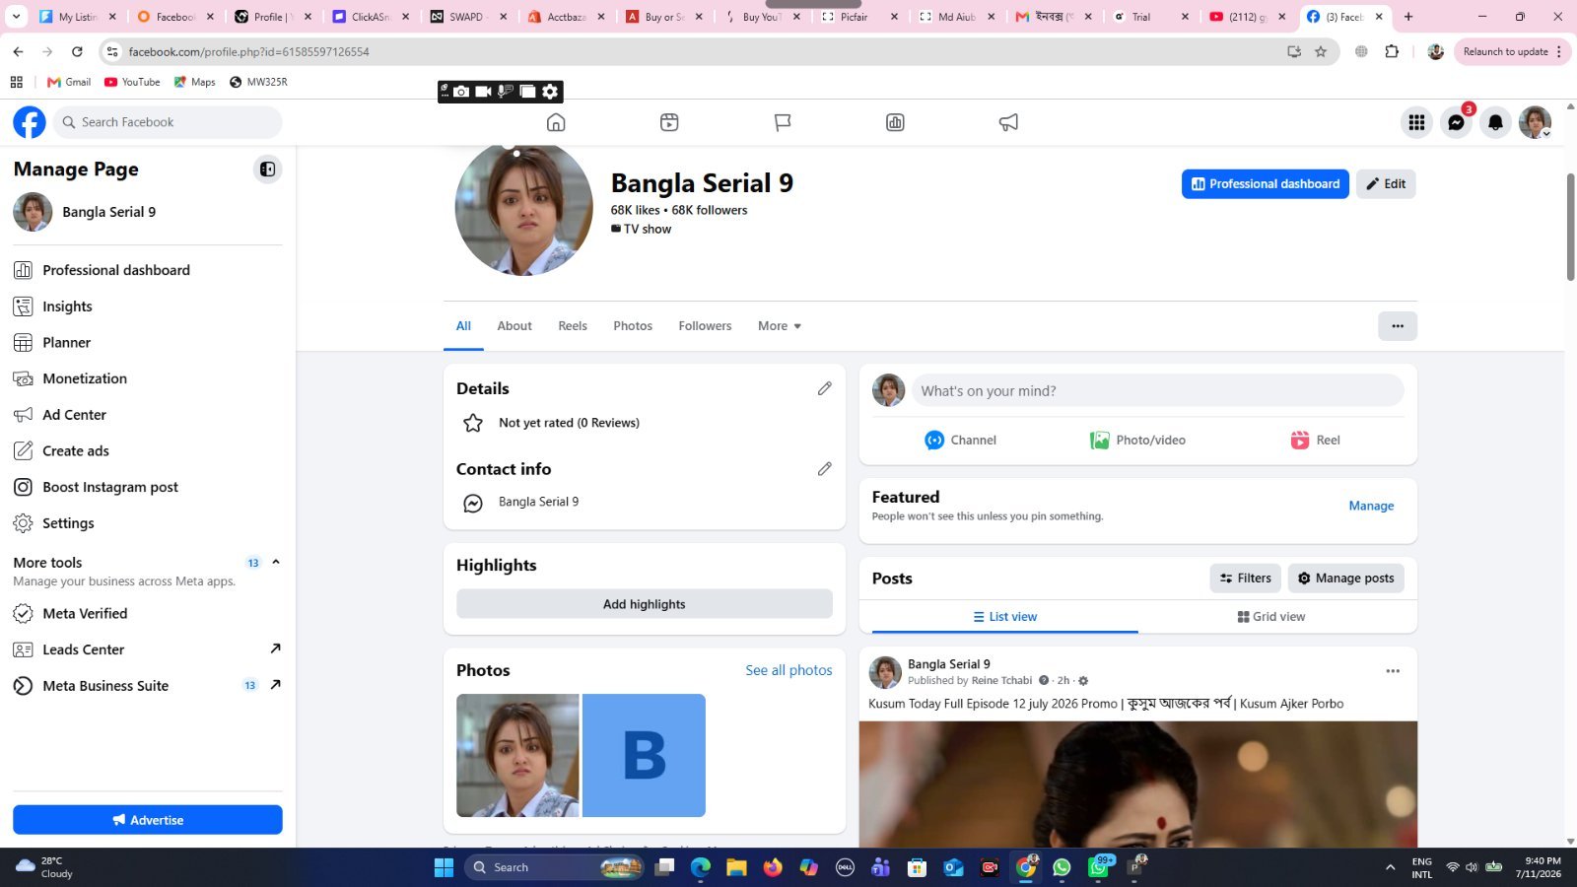The image size is (1577, 887).
Task: Open Chrome tab search dropdown
Action: [16, 17]
